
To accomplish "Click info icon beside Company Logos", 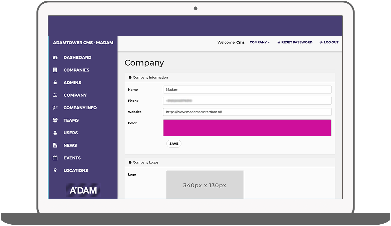I will coord(130,162).
